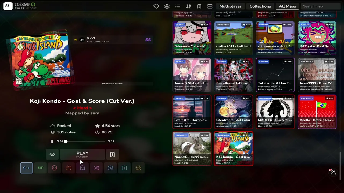This screenshot has width=344, height=193.
Task: Select the All Maps tab
Action: click(287, 6)
